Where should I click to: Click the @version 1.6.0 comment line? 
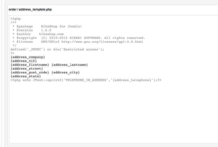coord(32,30)
